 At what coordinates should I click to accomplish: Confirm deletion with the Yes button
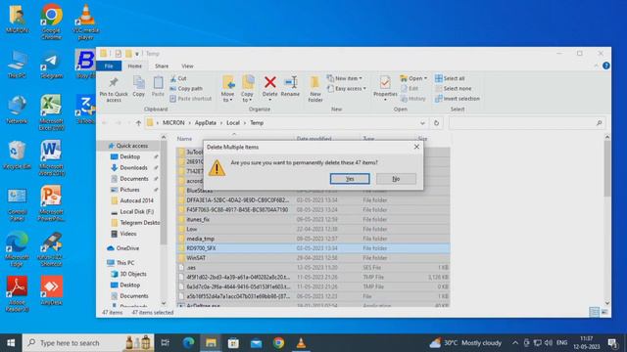[350, 179]
